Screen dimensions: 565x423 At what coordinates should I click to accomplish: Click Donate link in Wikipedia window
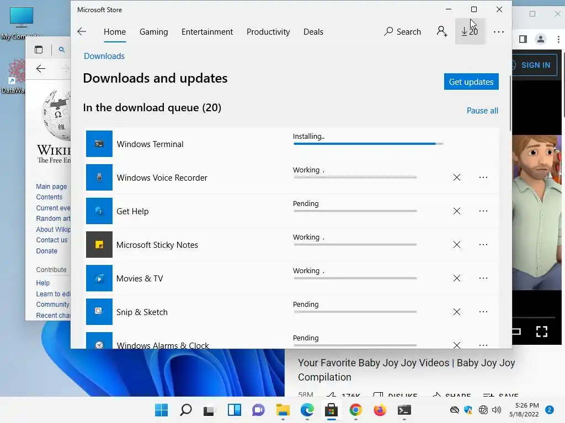(47, 251)
